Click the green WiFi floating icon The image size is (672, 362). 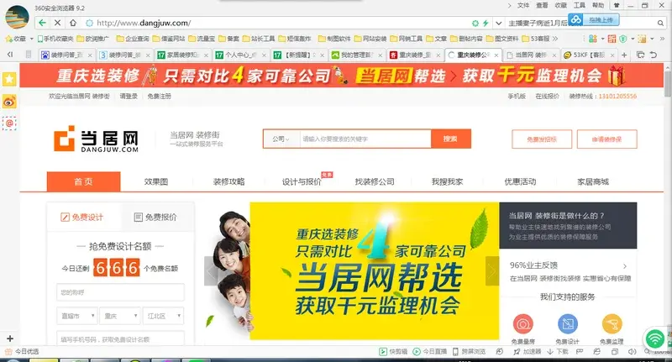[x=655, y=338]
